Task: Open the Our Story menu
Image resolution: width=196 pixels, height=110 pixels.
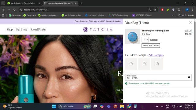Action: [x=21, y=30]
